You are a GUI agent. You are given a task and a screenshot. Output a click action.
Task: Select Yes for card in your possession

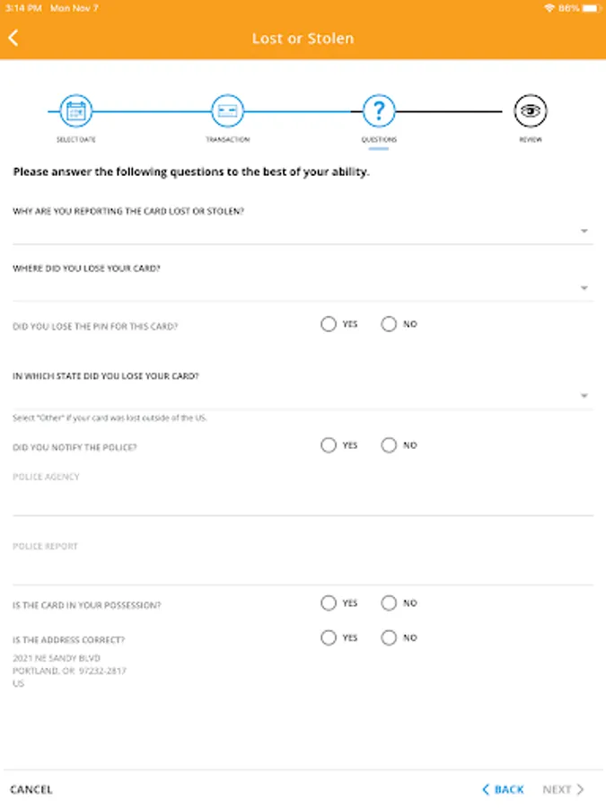(x=329, y=603)
